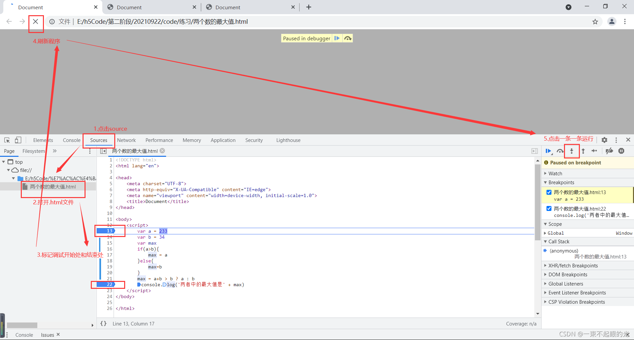Hide the debugger sidebar
This screenshot has width=634, height=340.
click(535, 151)
